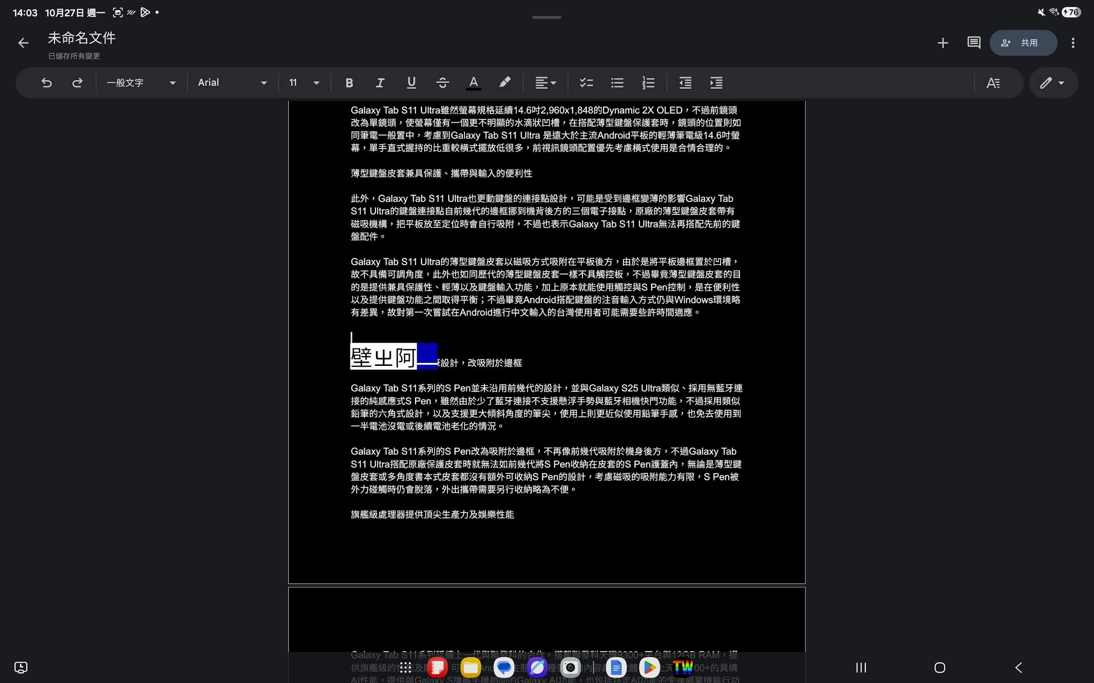Insert a bulleted list
The image size is (1094, 683).
617,82
